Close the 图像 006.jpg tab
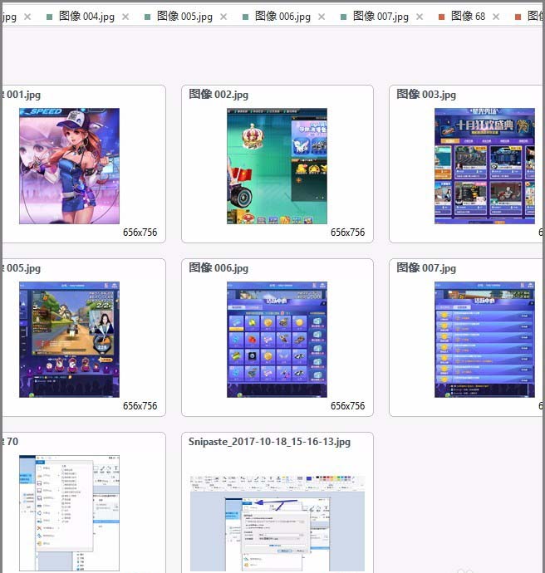The width and height of the screenshot is (545, 573). 322,17
